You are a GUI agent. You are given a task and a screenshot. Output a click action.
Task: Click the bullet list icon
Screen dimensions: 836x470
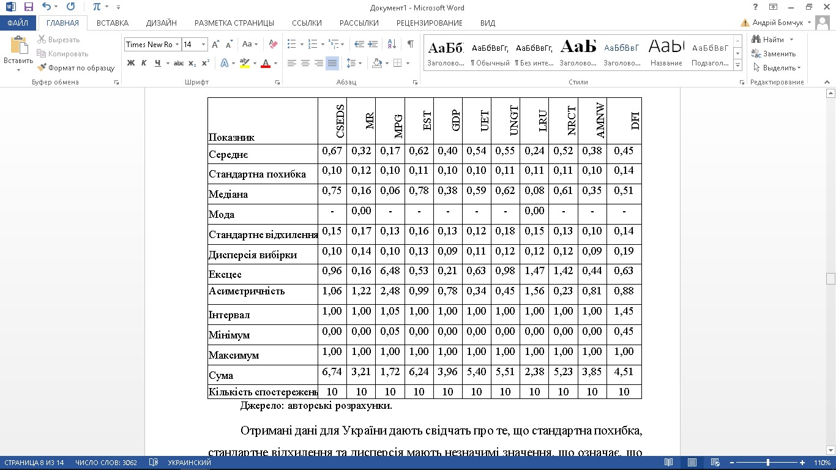[x=291, y=44]
